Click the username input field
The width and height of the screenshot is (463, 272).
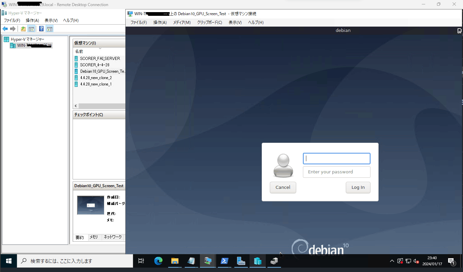coord(337,159)
